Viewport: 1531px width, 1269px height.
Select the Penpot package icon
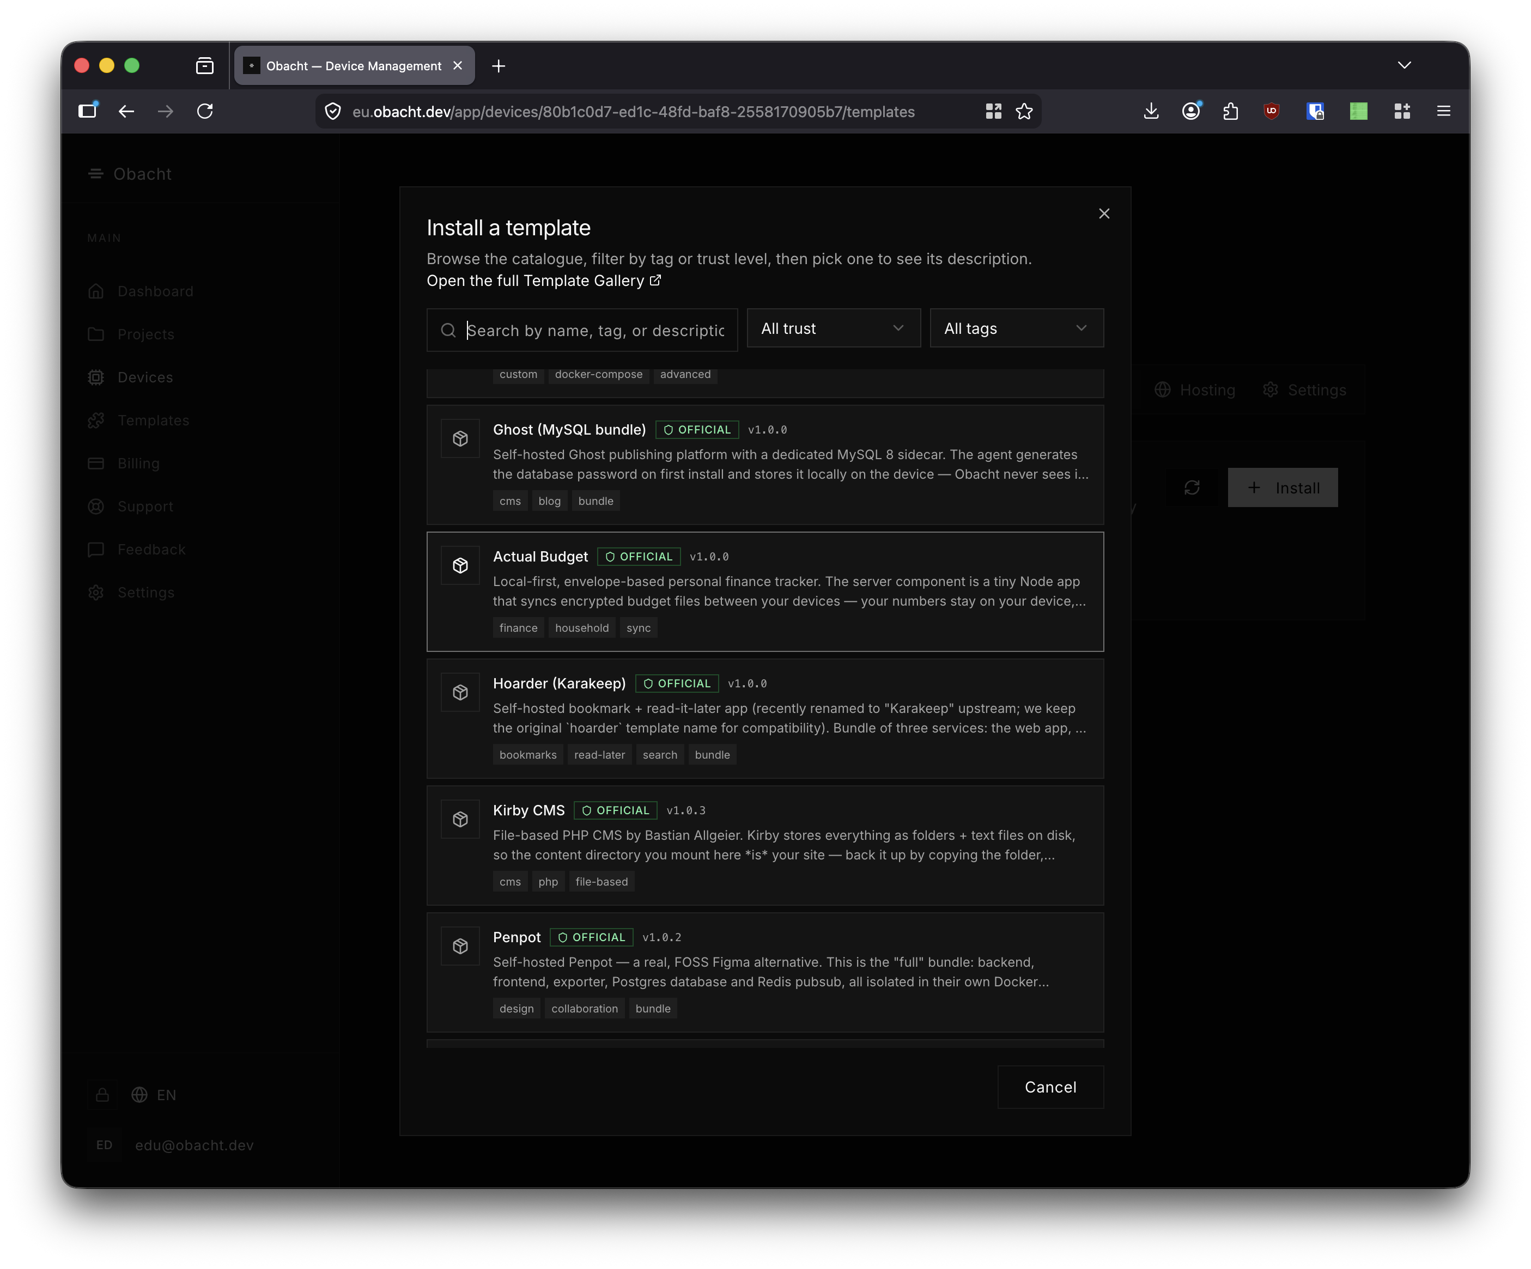[x=460, y=946]
